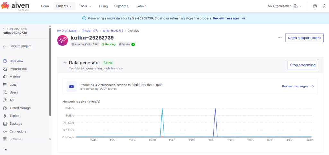Open the help question mark icon
The image size is (329, 155).
coord(315,6)
